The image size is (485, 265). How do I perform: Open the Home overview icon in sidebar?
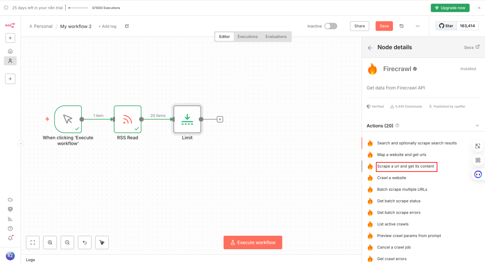point(10,51)
